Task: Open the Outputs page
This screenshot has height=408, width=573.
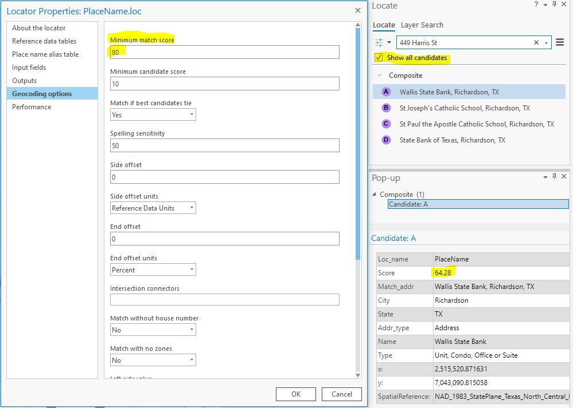Action: 52,81
